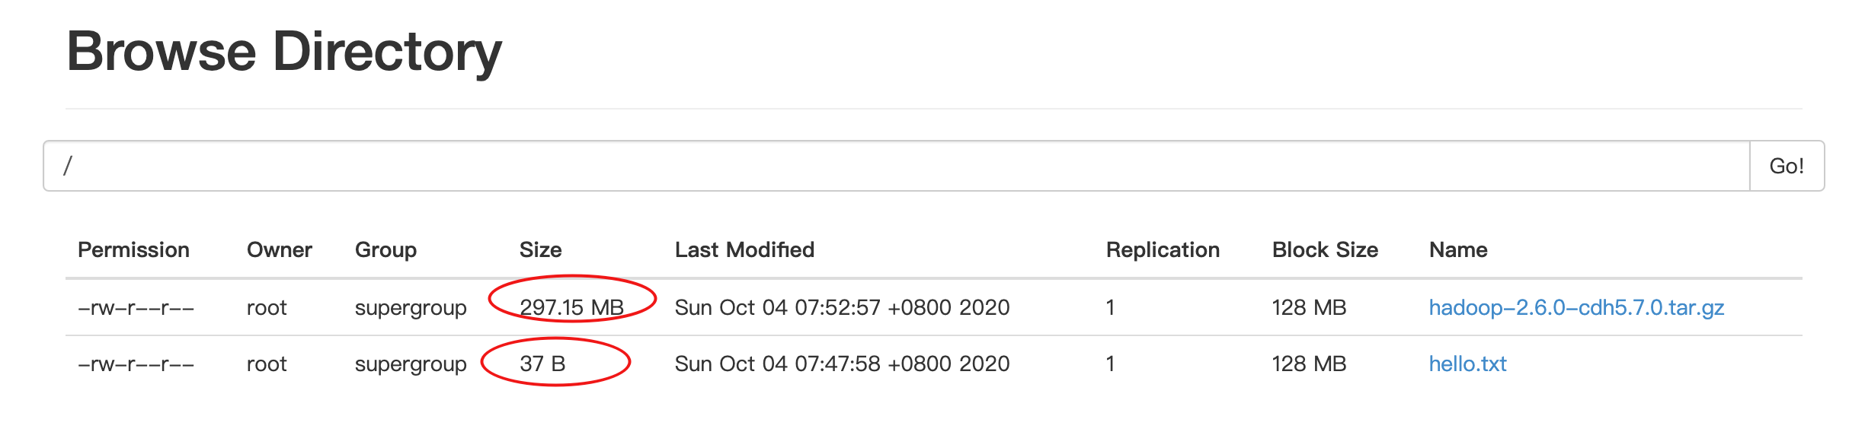Viewport: 1865px width, 435px height.
Task: Click the Name column header
Action: tap(1458, 249)
